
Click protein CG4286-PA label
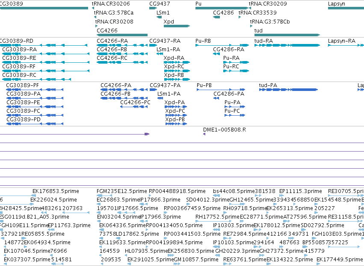(x=229, y=94)
